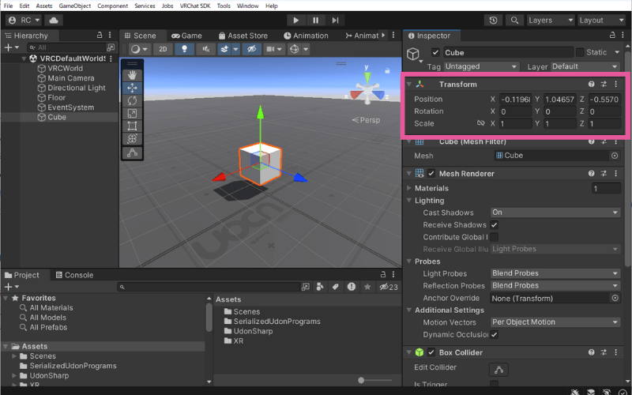Lock the scene view rotation padlock
The width and height of the screenshot is (632, 395).
point(387,71)
